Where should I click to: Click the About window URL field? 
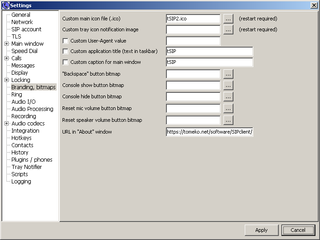coord(209,132)
